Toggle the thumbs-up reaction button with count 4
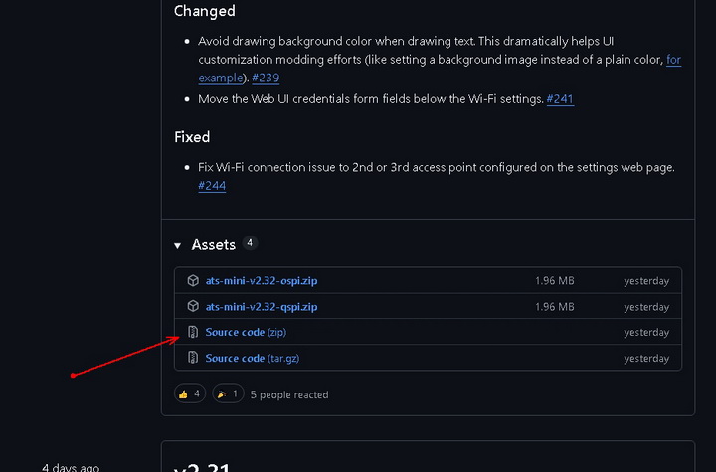The height and width of the screenshot is (472, 716). tap(190, 394)
